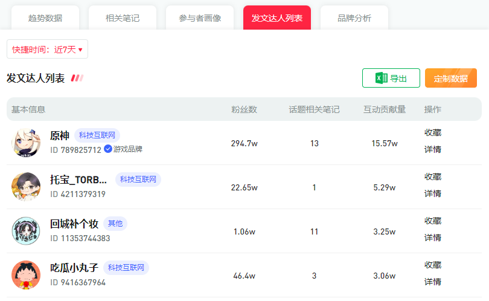This screenshot has width=489, height=301.
Task: Click 收藏 in the 回城补个妆 row
Action: coord(433,221)
